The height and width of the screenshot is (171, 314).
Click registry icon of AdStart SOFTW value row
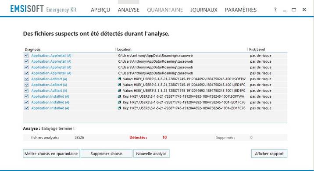119,79
